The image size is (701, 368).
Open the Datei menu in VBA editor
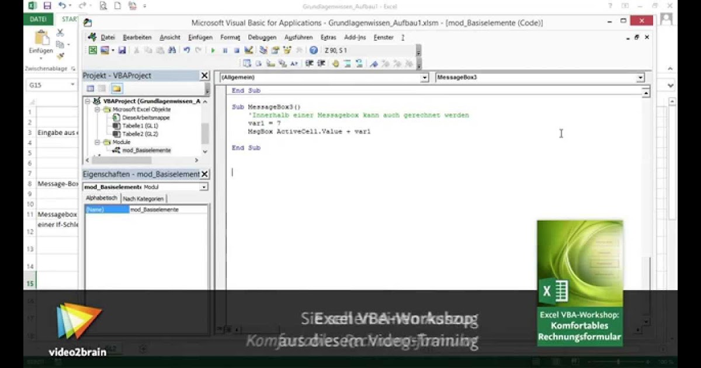pos(107,37)
